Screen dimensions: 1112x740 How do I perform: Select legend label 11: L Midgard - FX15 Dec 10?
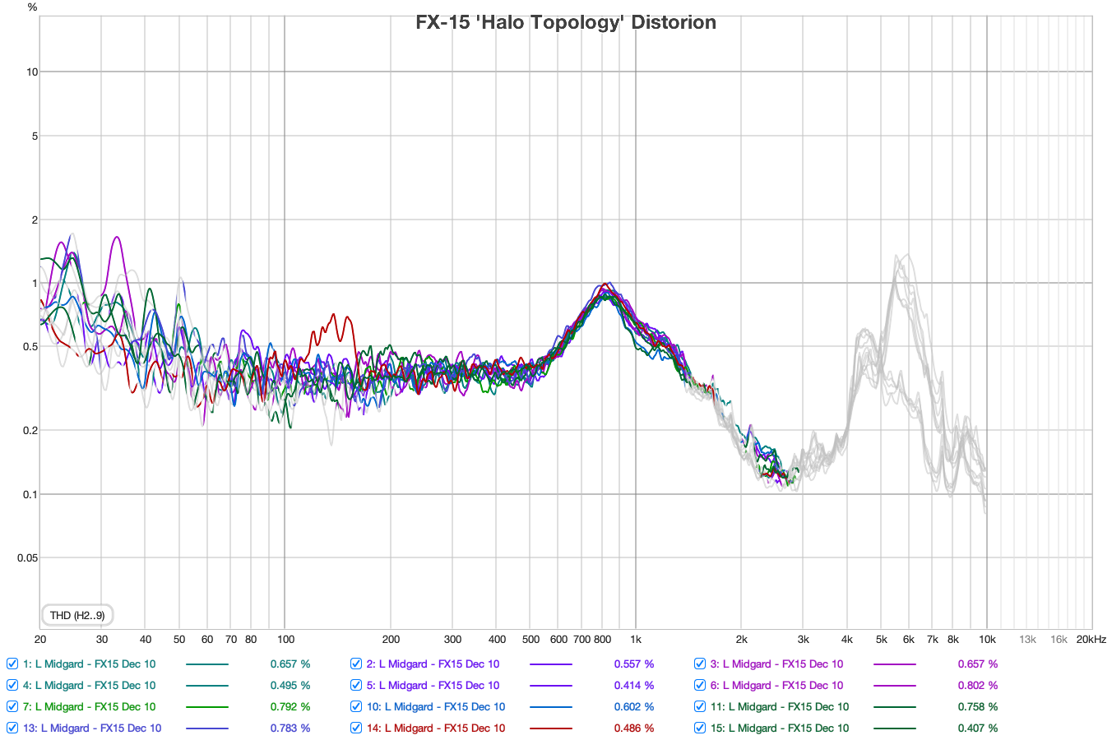[x=780, y=706]
